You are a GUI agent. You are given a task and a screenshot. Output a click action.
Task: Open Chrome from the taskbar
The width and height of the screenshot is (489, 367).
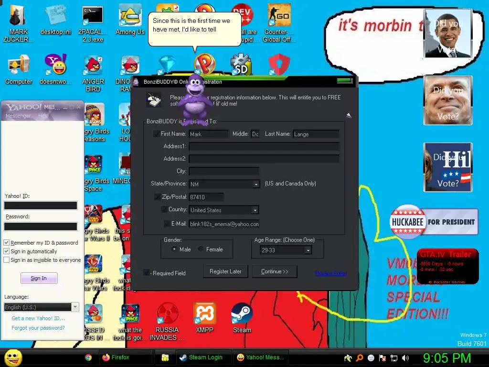click(x=88, y=357)
